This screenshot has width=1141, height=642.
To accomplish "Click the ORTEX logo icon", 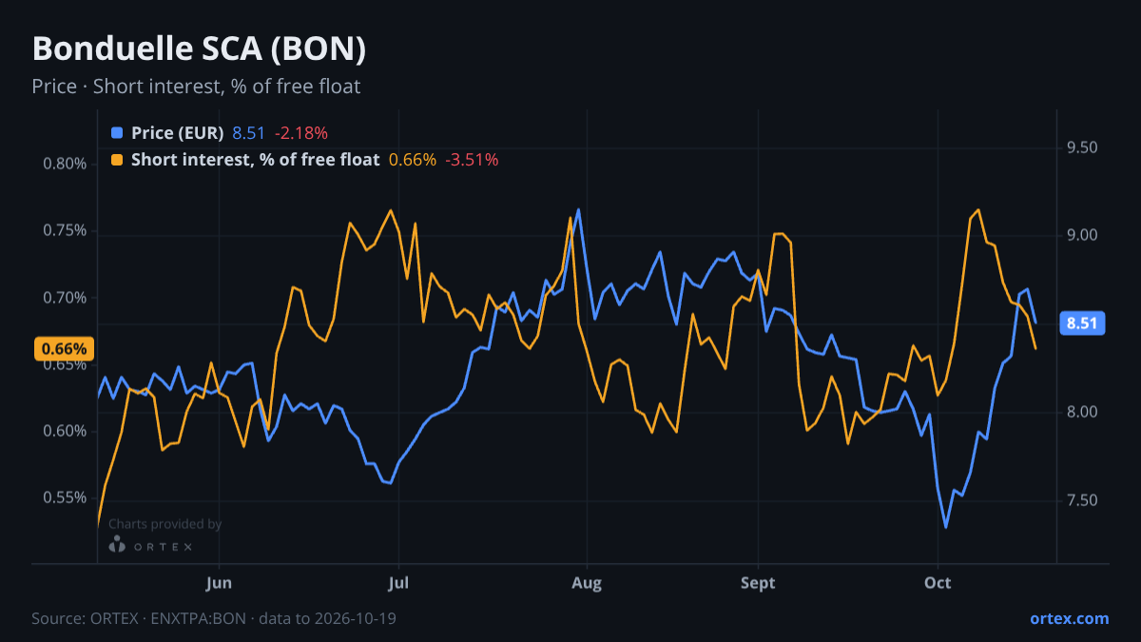I will pyautogui.click(x=117, y=545).
